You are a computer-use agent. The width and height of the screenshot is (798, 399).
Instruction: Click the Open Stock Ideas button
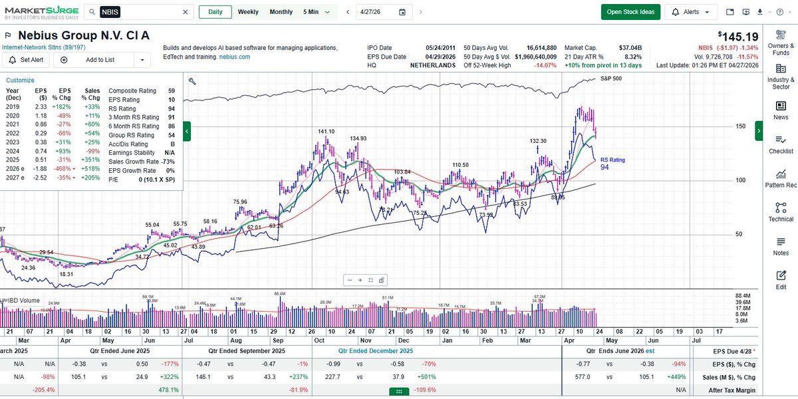click(x=630, y=12)
